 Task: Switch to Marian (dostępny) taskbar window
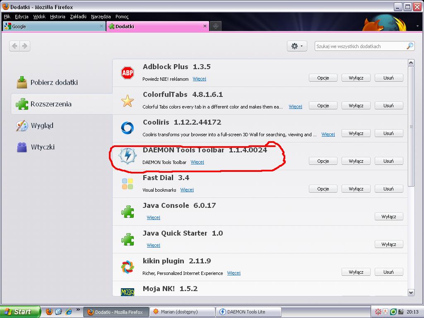(x=183, y=312)
